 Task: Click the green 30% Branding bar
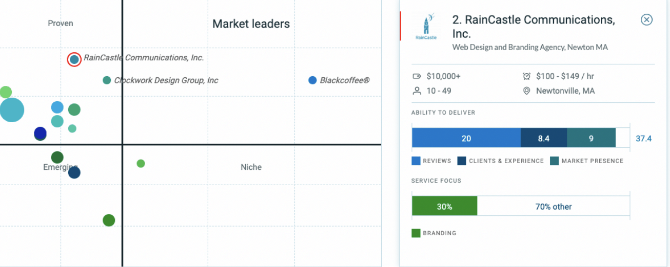445,207
